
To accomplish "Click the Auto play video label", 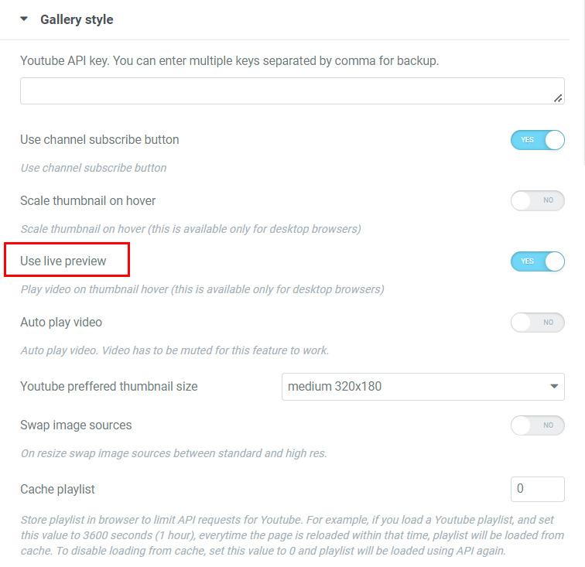I will click(61, 322).
